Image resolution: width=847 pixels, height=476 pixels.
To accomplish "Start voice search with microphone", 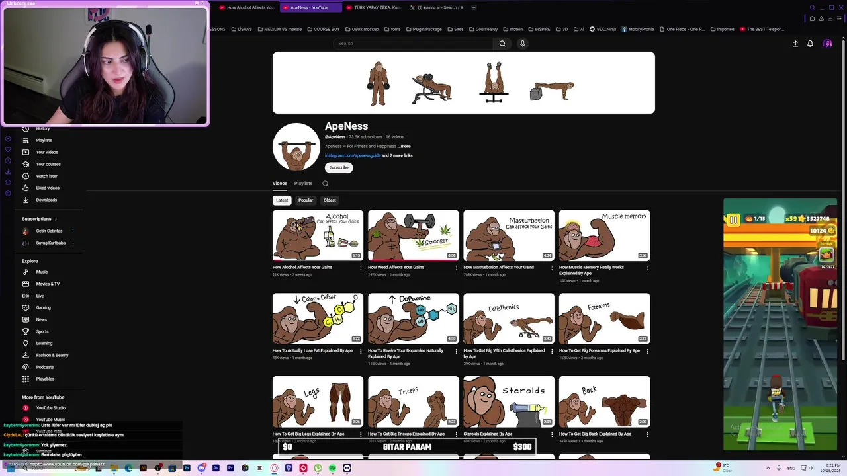I will pos(522,44).
